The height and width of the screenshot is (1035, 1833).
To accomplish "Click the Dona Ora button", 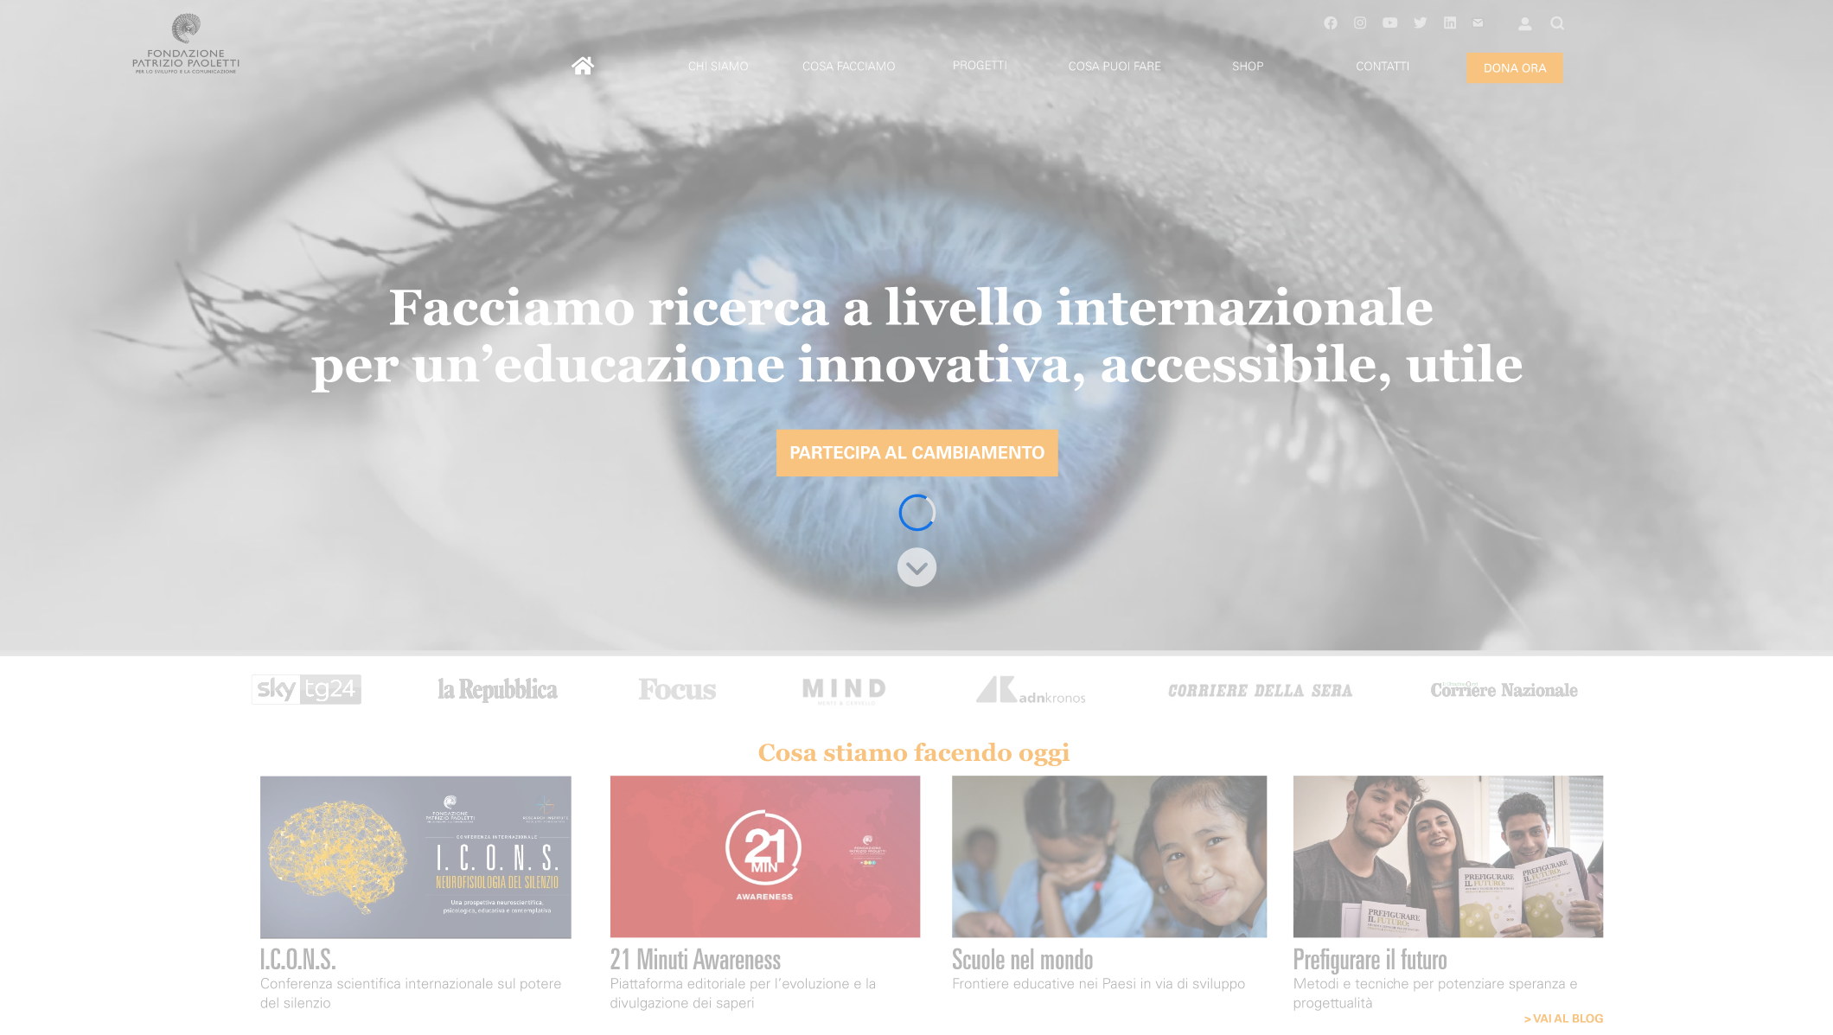I will (x=1515, y=68).
